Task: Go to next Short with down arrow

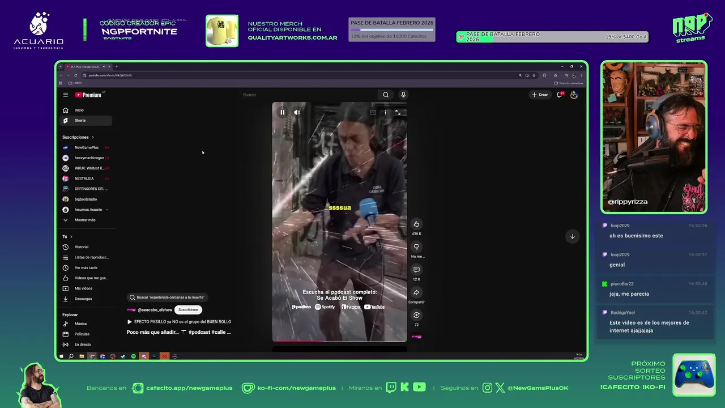Action: (572, 236)
